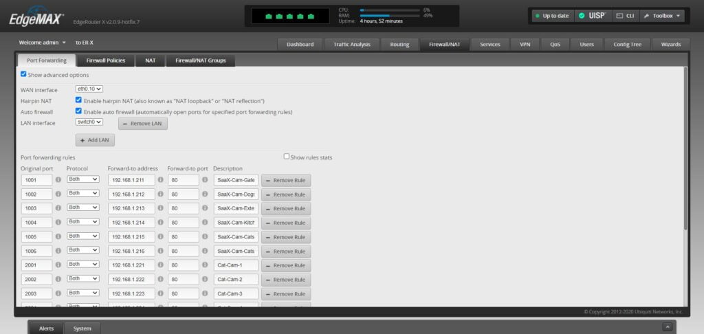
Task: Go to the Routing tab
Action: [399, 45]
